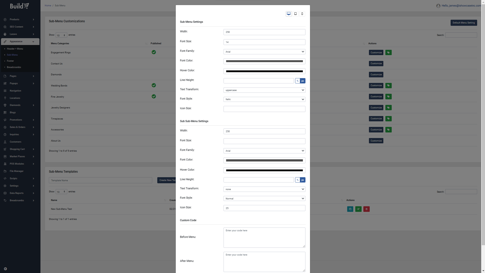The height and width of the screenshot is (273, 485).
Task: Click the green edit template icon
Action: (x=358, y=209)
